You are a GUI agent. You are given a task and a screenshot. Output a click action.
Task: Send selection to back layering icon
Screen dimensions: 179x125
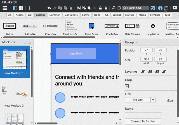click(164, 72)
